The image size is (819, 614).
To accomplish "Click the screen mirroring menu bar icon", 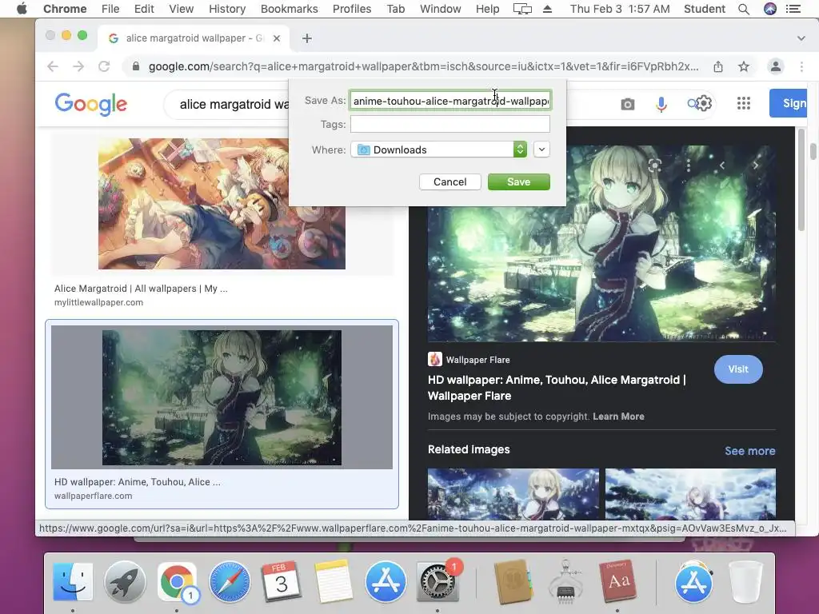I will (522, 9).
